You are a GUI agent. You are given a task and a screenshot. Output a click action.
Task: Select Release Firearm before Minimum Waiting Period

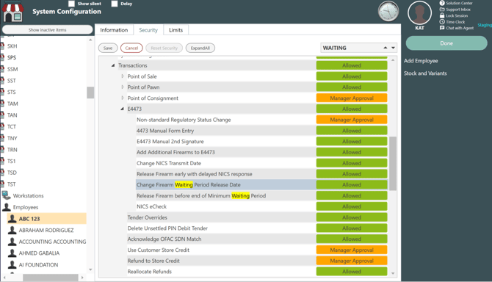[226, 196]
